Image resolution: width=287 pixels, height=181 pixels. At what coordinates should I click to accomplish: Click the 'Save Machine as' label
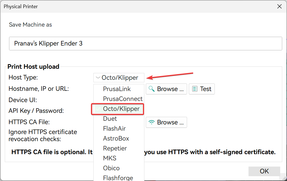[x=30, y=25]
